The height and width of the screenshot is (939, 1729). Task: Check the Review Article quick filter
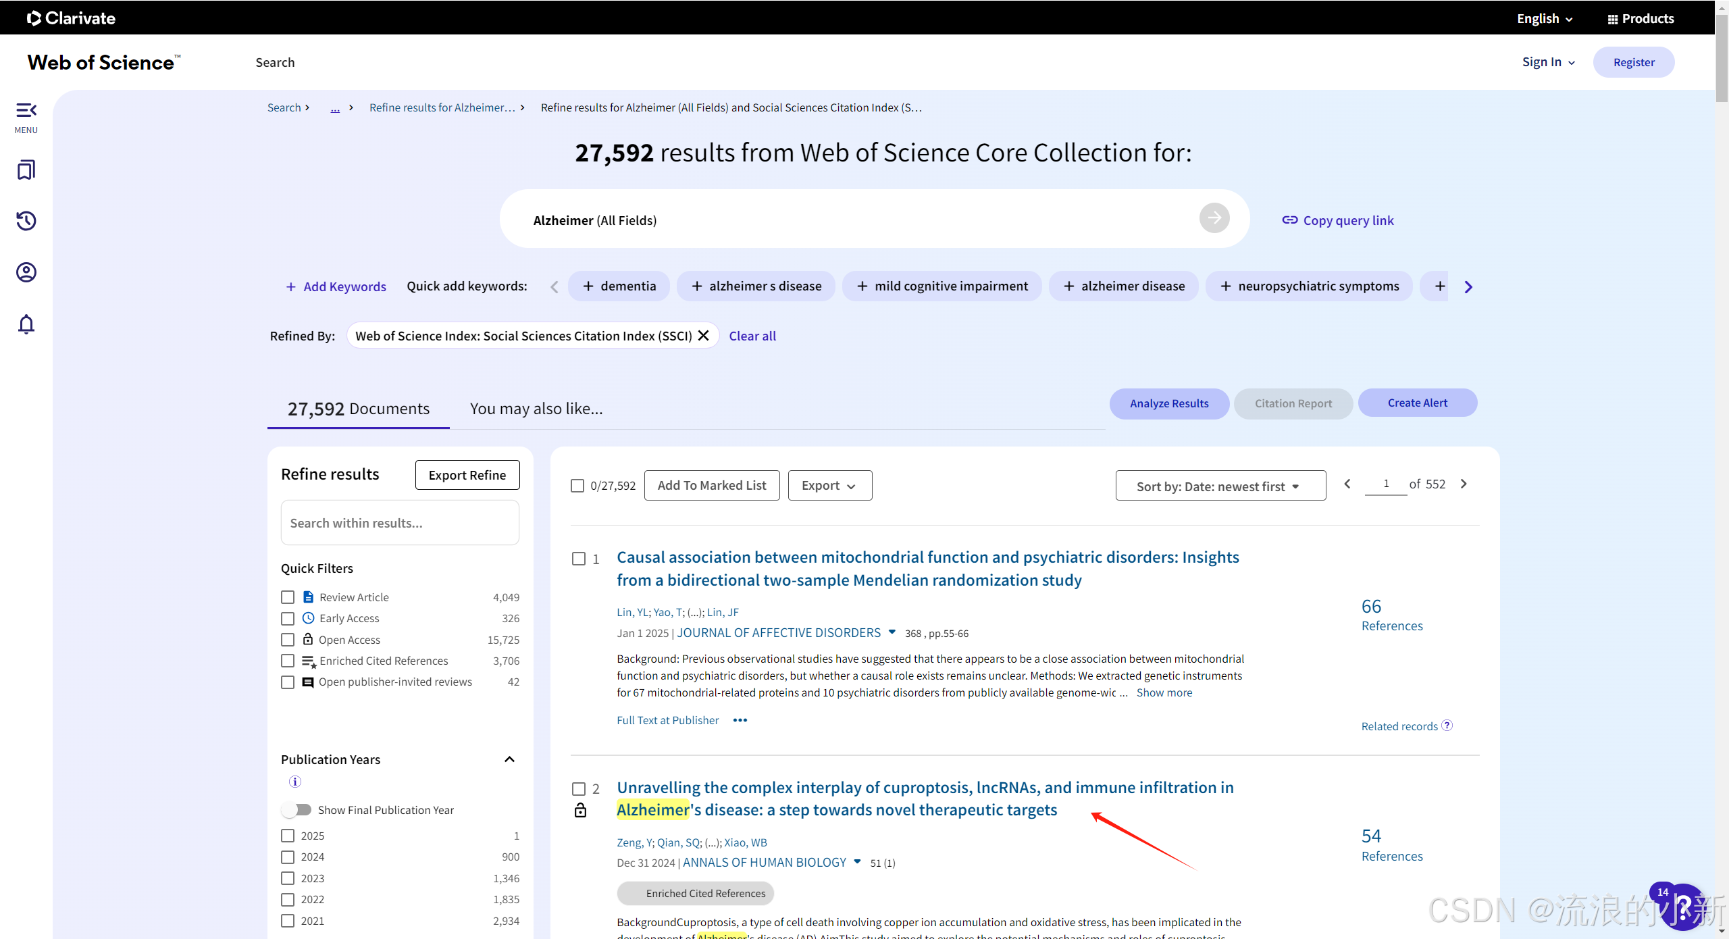288,597
